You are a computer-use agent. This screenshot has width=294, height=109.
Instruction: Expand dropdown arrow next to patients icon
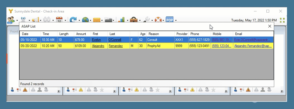(17, 20)
